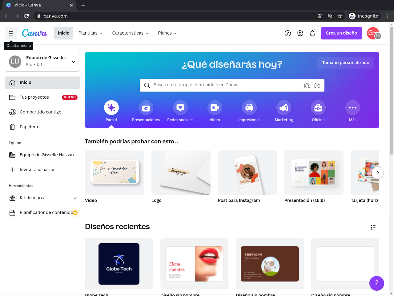Open the Elena Fuentes recent design
The height and width of the screenshot is (296, 394).
pyautogui.click(x=194, y=264)
